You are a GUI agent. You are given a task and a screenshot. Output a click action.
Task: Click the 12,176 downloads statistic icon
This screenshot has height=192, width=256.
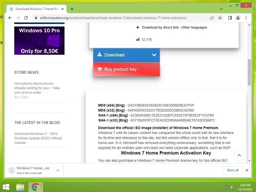(138, 39)
